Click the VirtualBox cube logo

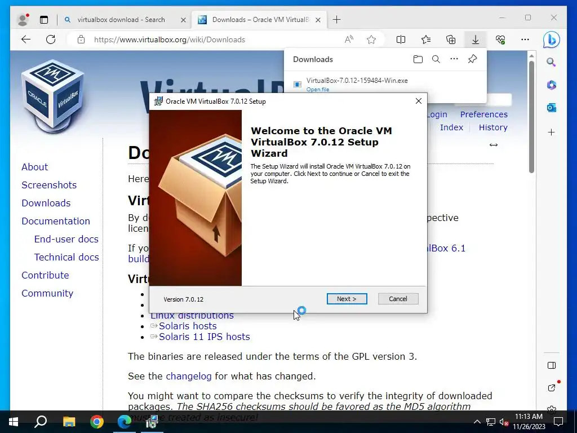coord(52,96)
